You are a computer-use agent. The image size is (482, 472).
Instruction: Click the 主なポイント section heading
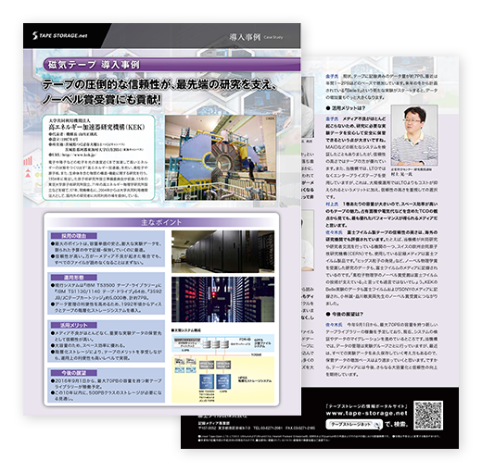[x=161, y=222]
